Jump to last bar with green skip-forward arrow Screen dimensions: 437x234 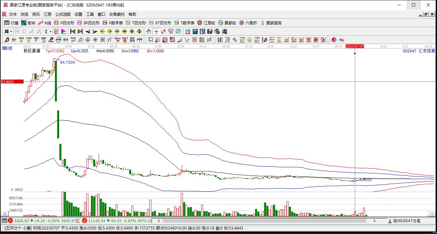pos(80,31)
